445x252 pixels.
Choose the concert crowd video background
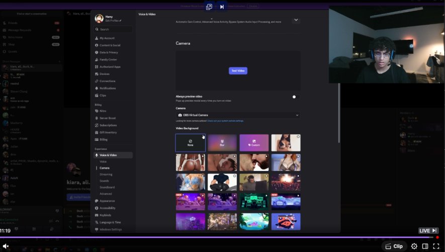(286, 182)
